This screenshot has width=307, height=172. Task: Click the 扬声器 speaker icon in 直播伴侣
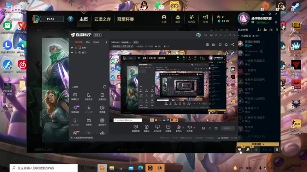pos(189,127)
